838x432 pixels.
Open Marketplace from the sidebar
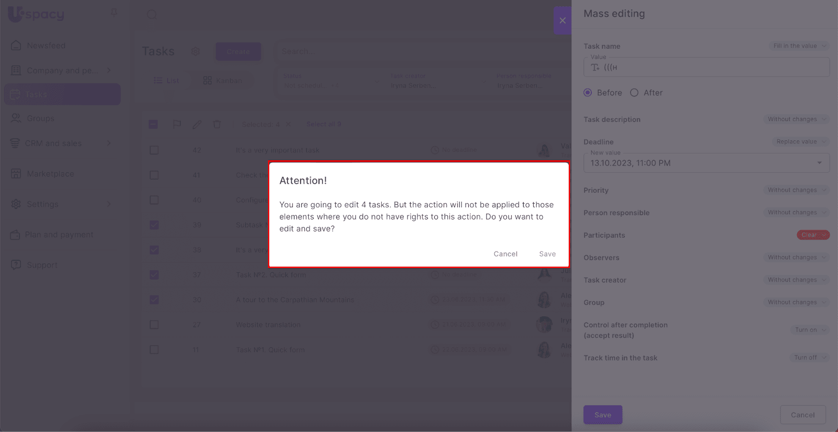click(50, 174)
